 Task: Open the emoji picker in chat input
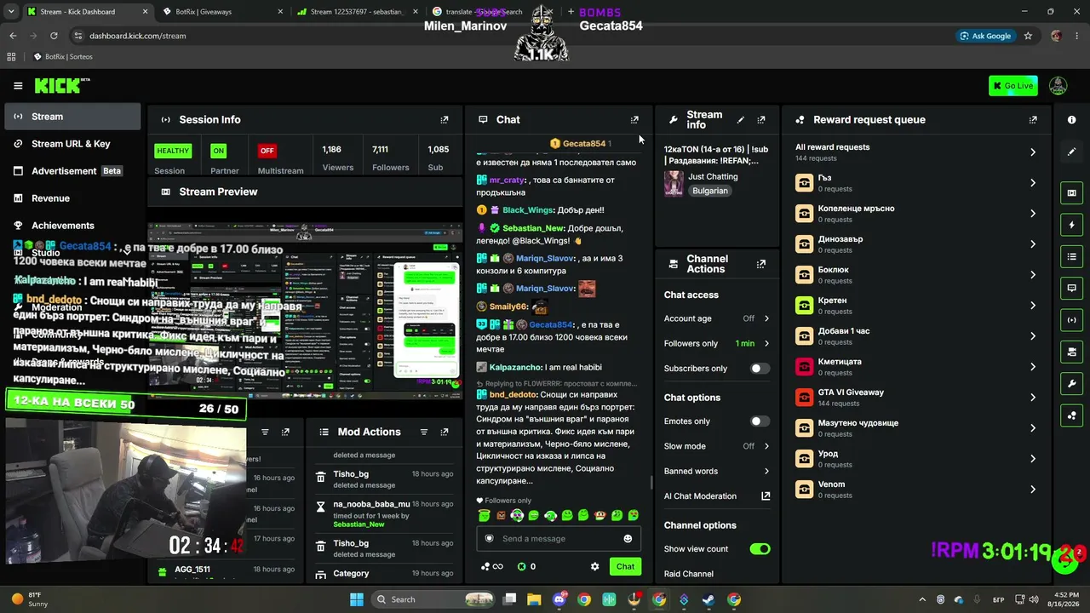(628, 538)
